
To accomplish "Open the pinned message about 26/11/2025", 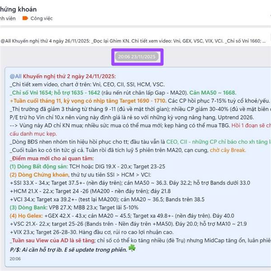I will (133, 41).
